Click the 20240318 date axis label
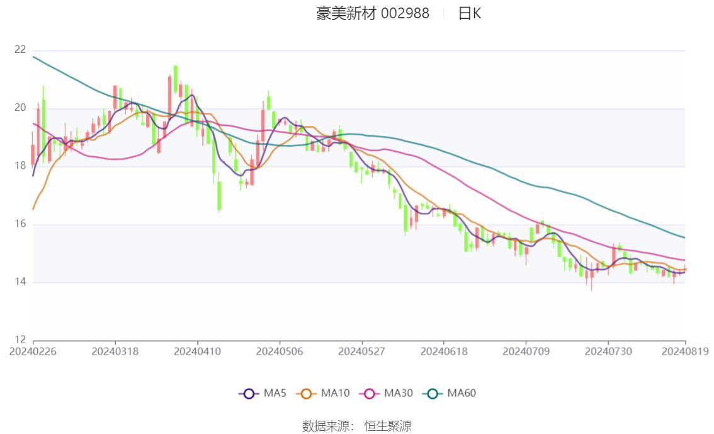Viewport: 714px width, 434px height. 115,351
